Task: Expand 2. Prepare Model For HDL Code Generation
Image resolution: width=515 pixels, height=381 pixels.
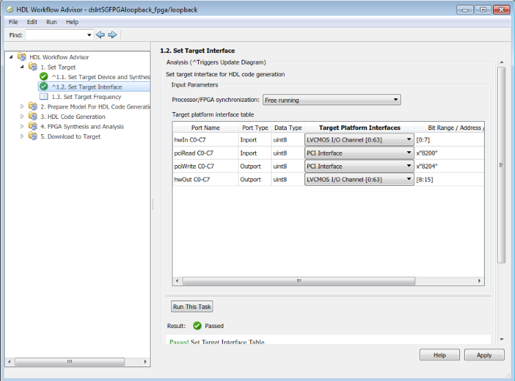Action: (22, 107)
